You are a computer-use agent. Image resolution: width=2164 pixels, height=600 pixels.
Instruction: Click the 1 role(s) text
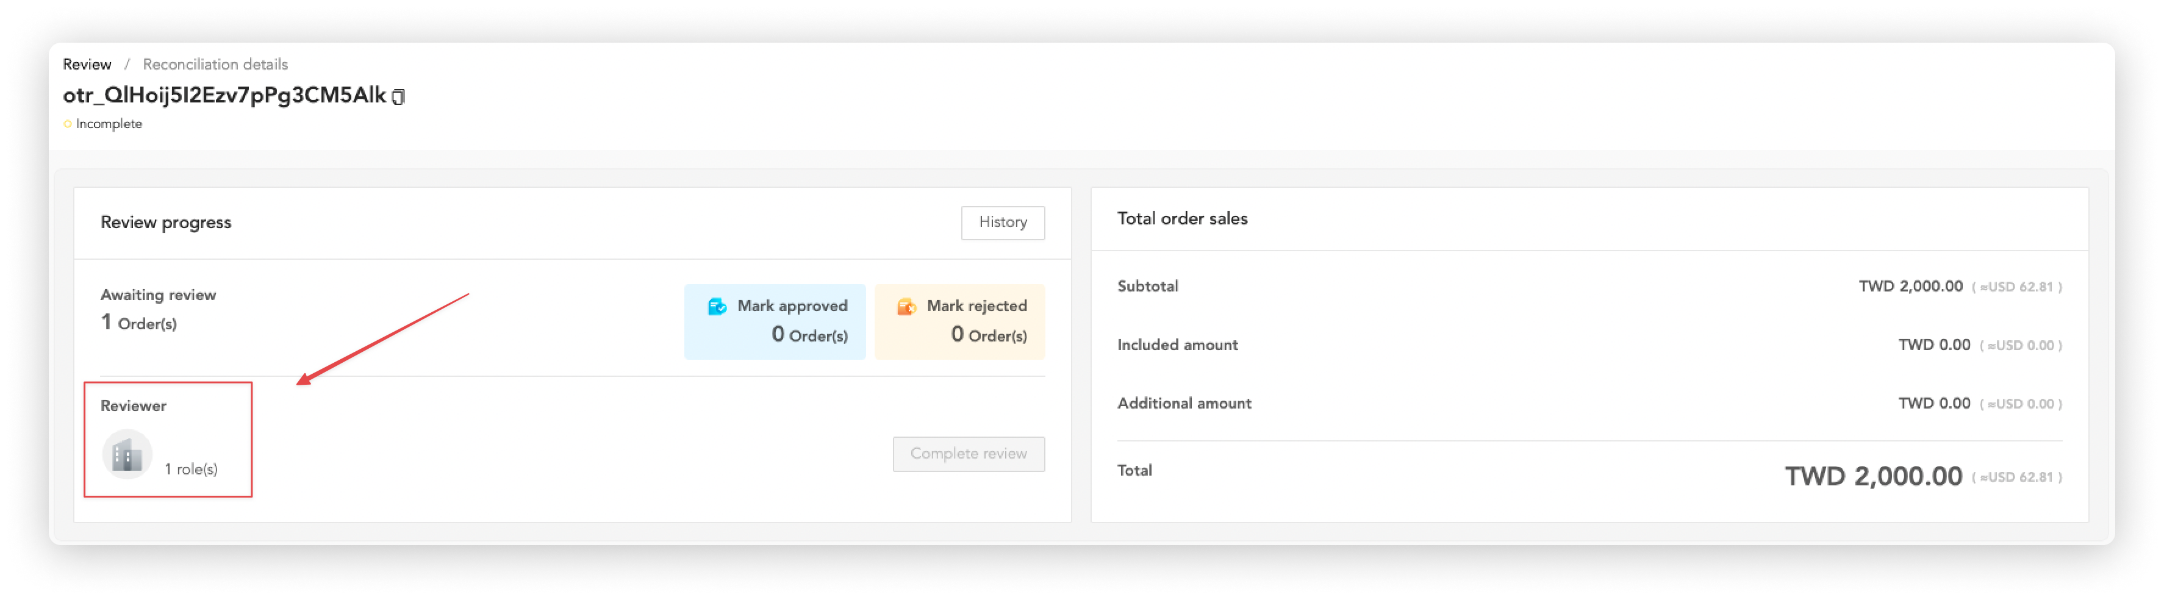point(191,470)
